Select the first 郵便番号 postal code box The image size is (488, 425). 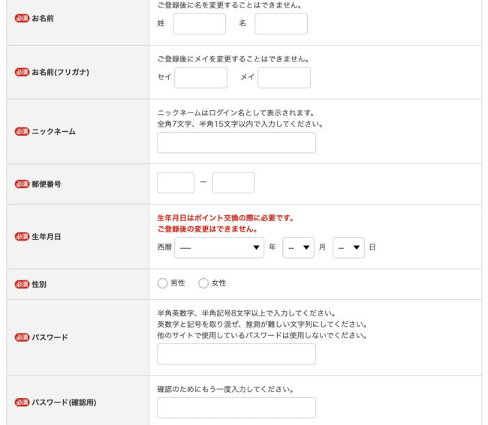[176, 183]
